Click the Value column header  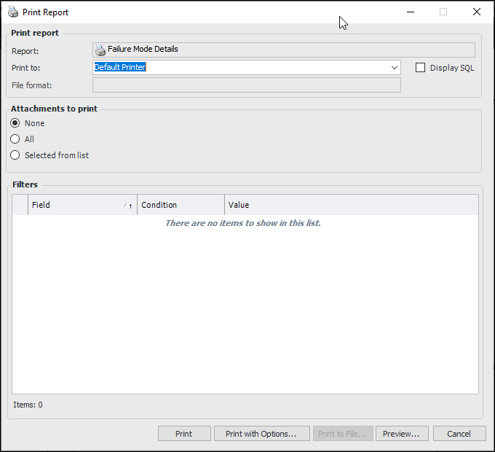coord(352,205)
